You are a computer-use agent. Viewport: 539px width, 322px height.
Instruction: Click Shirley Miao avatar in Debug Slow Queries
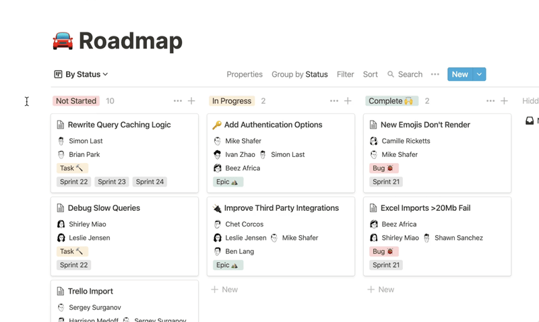coord(61,224)
